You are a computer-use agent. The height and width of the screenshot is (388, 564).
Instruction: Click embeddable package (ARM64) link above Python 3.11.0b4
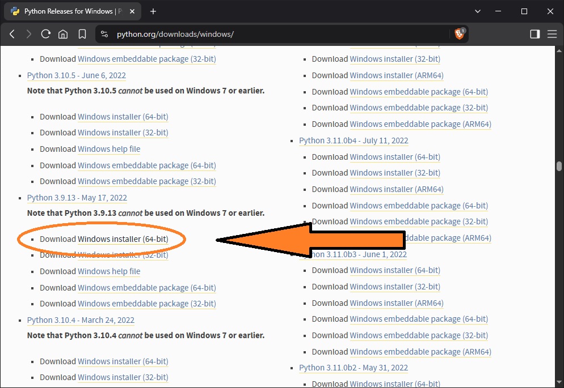pos(420,124)
